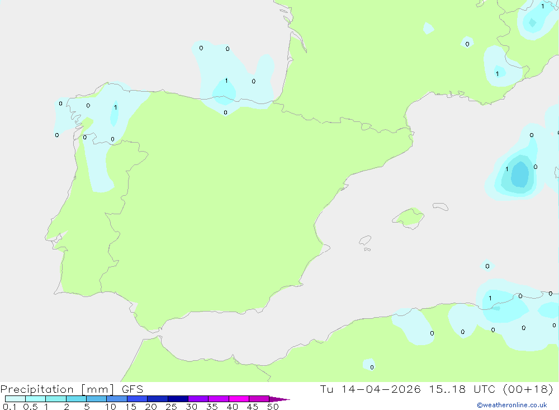Click darkest rain core east of Menorca

(x=521, y=175)
